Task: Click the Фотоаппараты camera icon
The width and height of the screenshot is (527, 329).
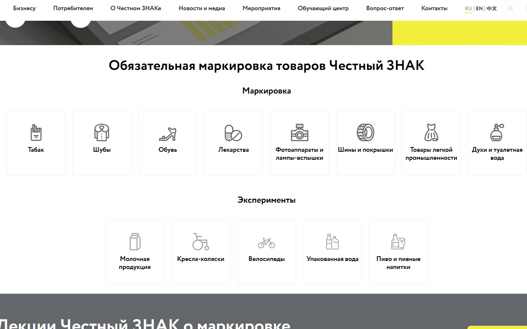Action: (x=300, y=132)
